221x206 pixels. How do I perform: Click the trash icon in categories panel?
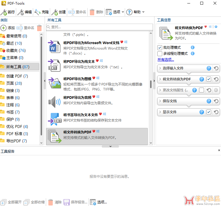point(39,28)
